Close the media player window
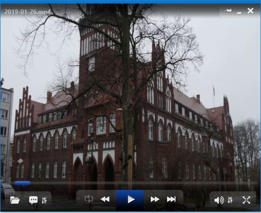 tap(250, 11)
